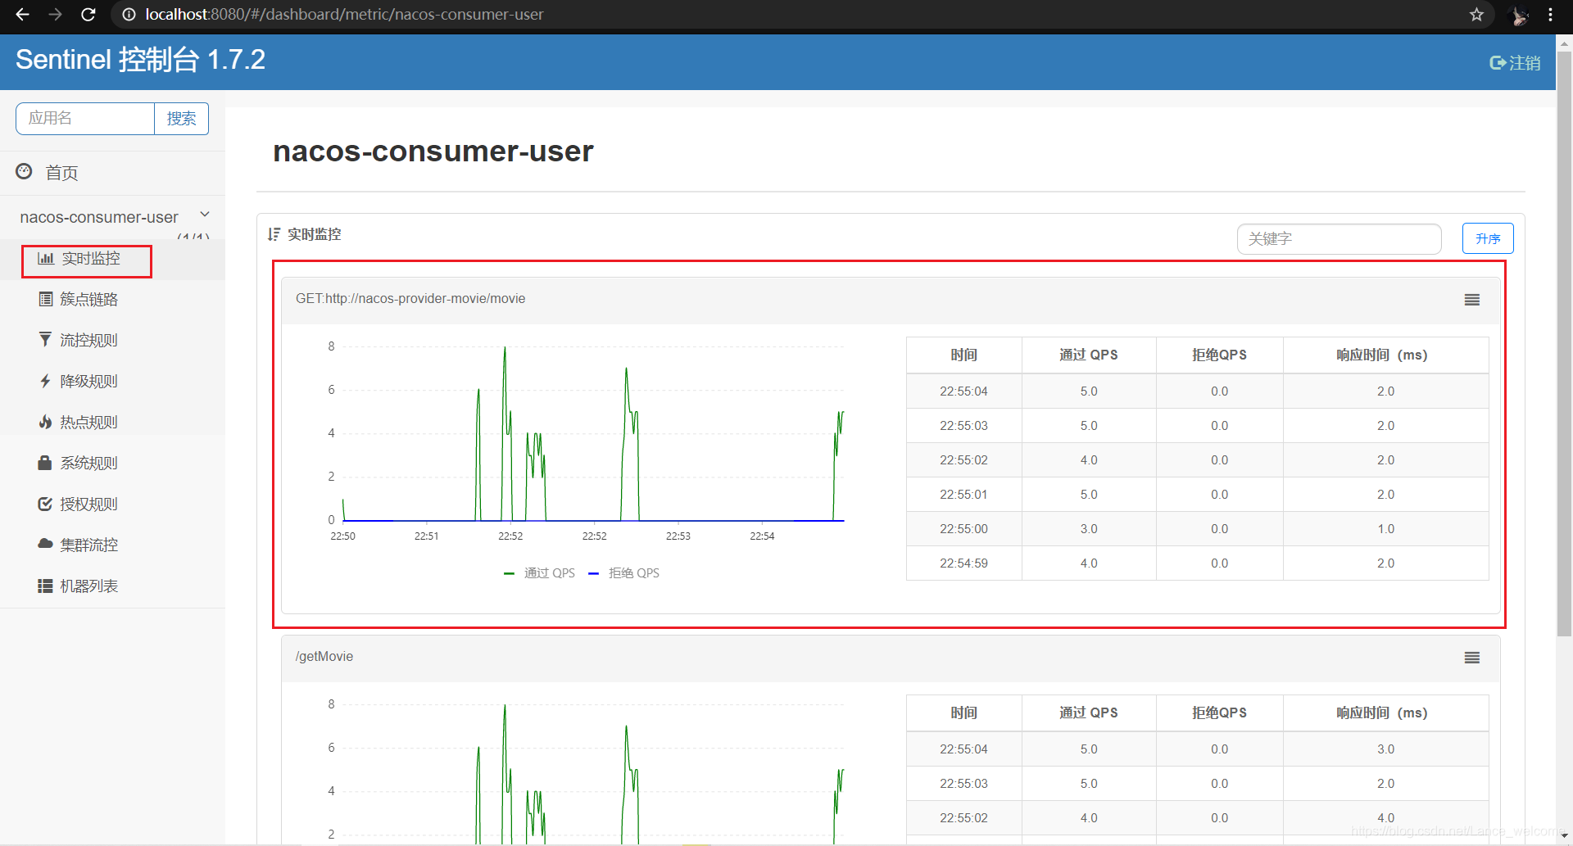Click the grid icon of 机器列表
Viewport: 1573px width, 846px height.
tap(45, 586)
